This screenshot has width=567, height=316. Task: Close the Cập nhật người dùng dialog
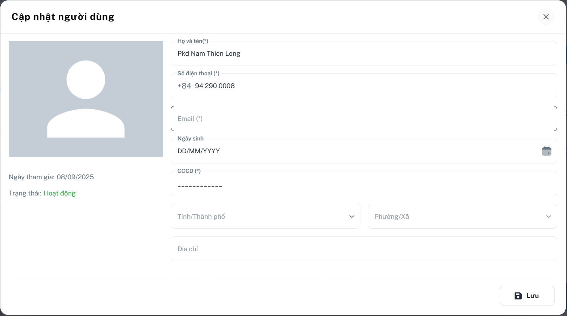546,17
